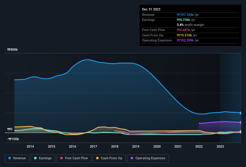Click the Free Cash Flow label in tooltip
The width and height of the screenshot is (246, 167).
pos(153,30)
